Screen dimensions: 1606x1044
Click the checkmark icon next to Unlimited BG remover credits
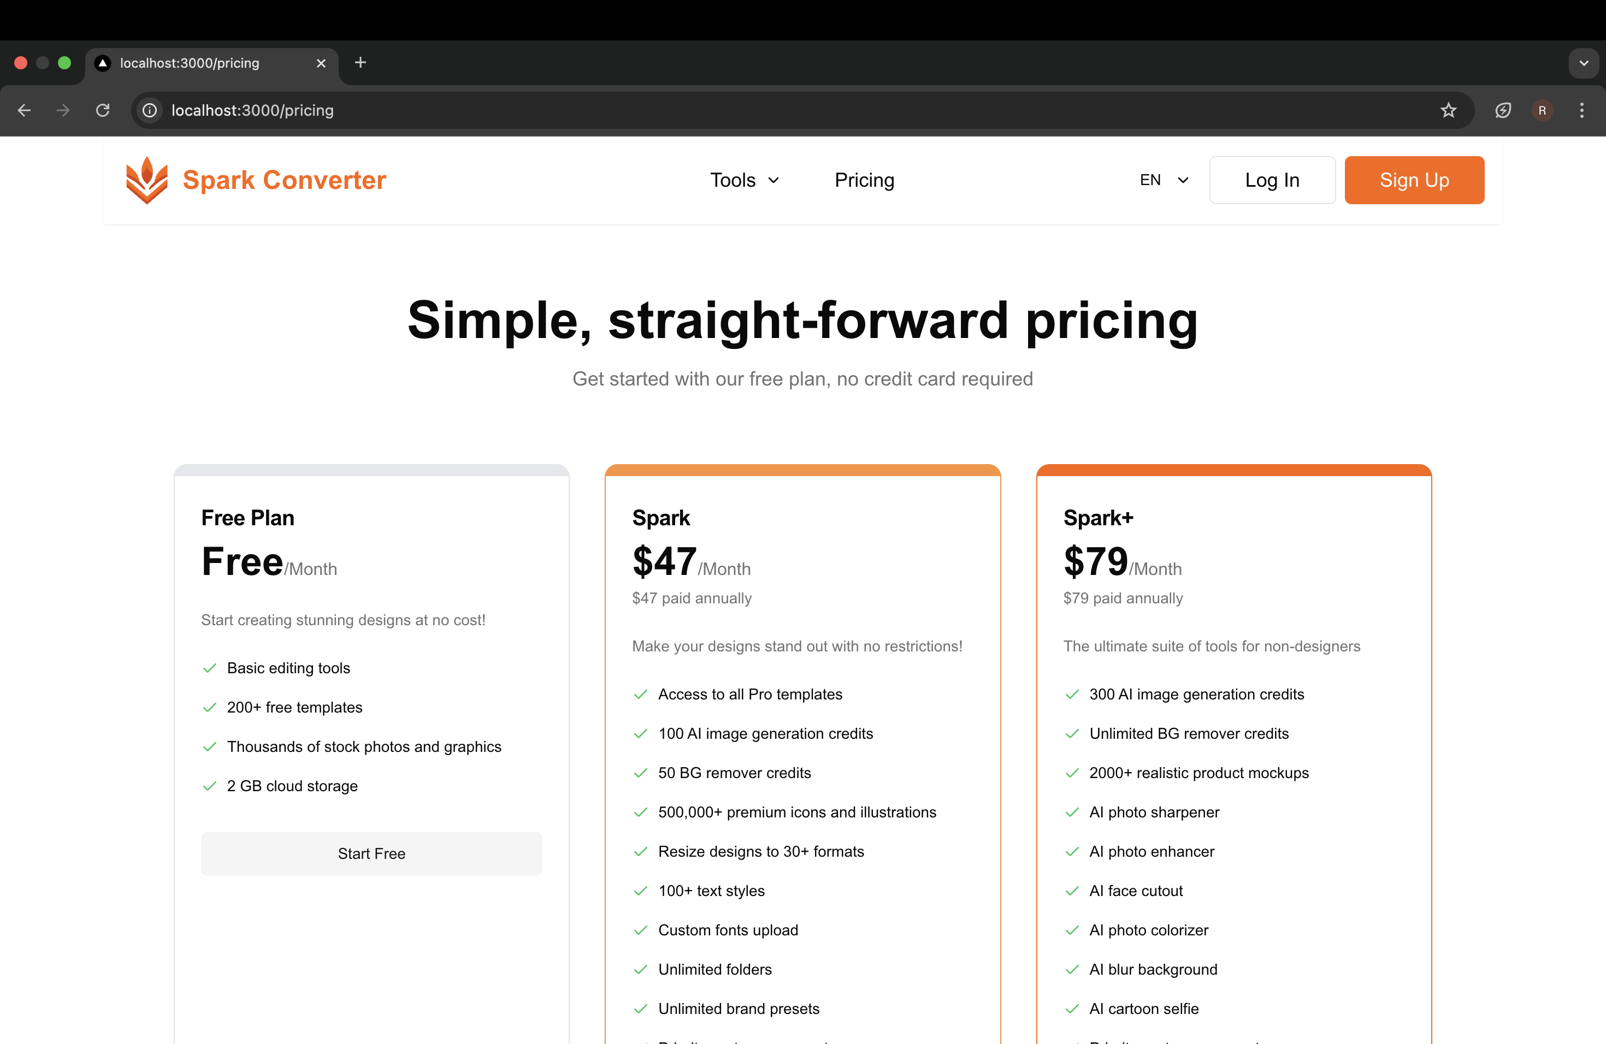click(1071, 734)
